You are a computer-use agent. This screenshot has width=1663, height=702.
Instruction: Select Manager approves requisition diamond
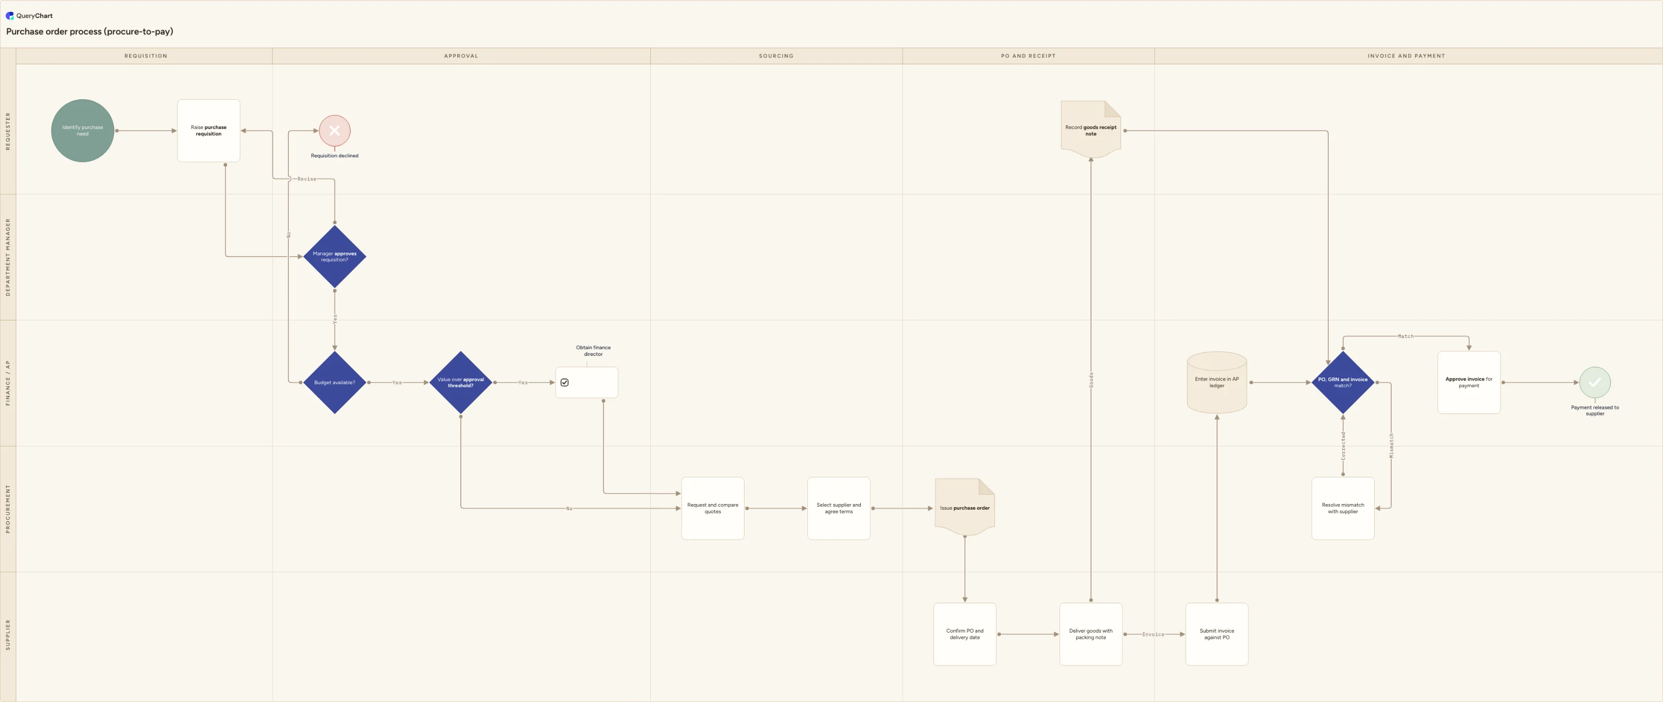click(x=335, y=257)
